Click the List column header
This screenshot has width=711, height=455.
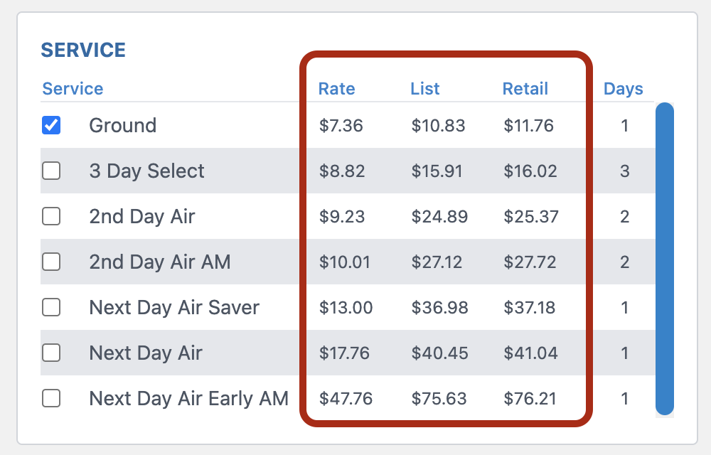pos(425,89)
